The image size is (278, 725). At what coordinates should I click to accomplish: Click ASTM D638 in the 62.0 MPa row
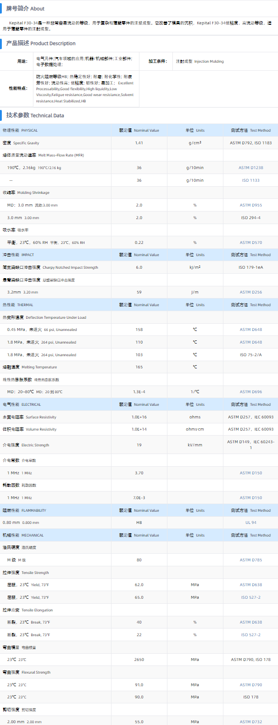251,585
